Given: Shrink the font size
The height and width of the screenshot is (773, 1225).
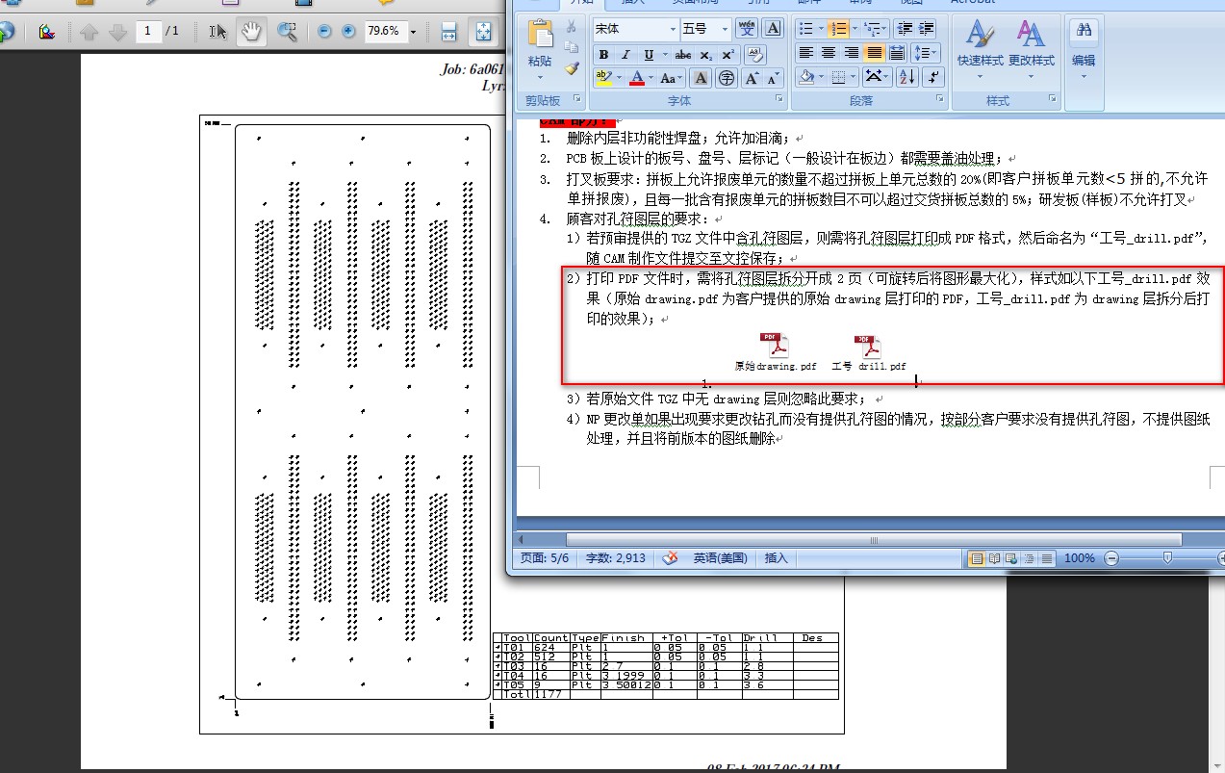Looking at the screenshot, I should click(x=774, y=78).
